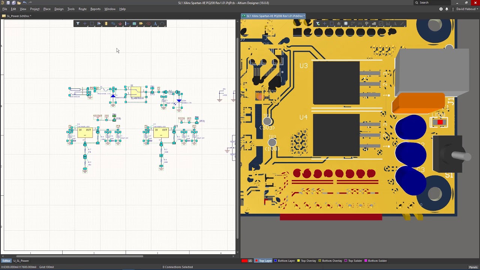
Task: Select the Place Dimension tool in PCB toolbar
Action: pyautogui.click(x=388, y=24)
